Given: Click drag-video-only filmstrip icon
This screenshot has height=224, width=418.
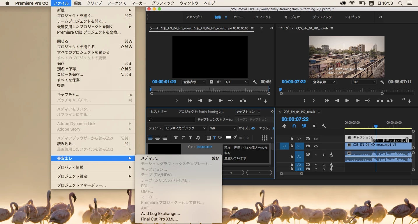Looking at the screenshot, I should [x=211, y=82].
